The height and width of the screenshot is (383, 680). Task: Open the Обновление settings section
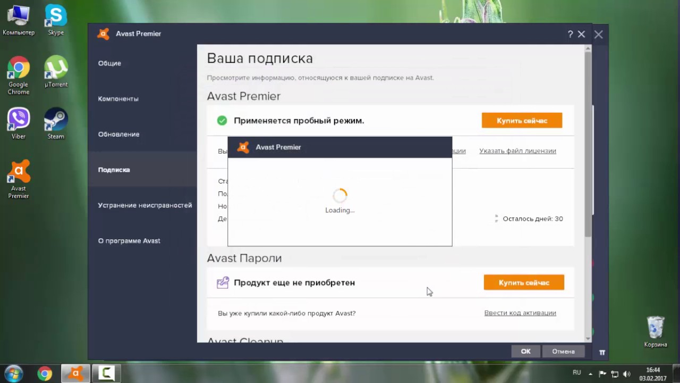click(x=118, y=135)
